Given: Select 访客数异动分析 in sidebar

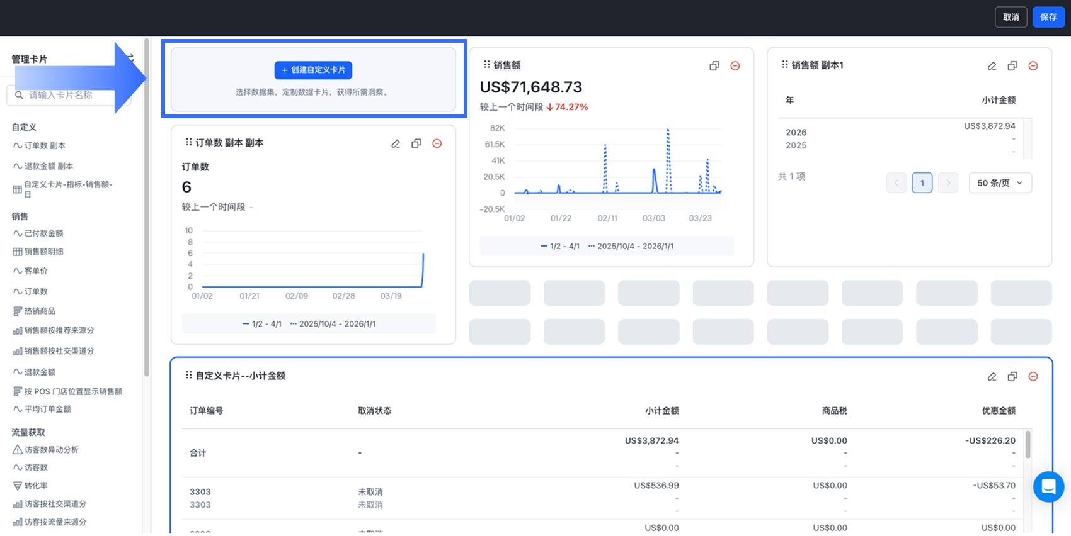Looking at the screenshot, I should pos(51,450).
